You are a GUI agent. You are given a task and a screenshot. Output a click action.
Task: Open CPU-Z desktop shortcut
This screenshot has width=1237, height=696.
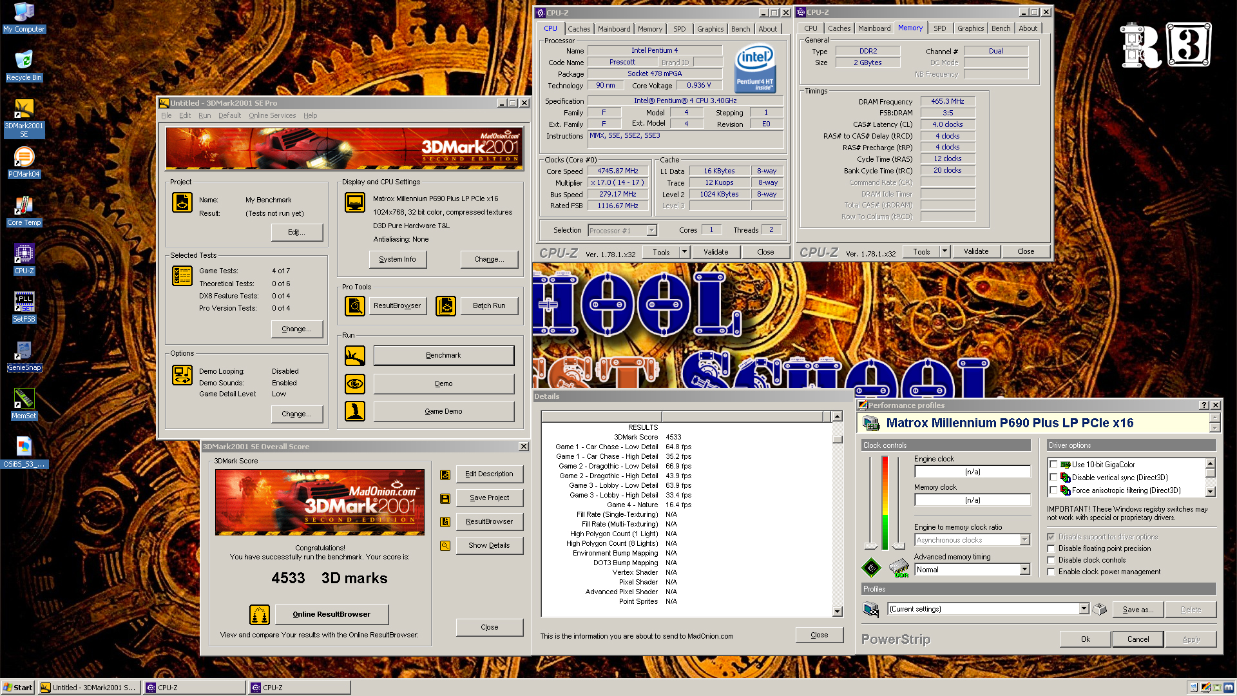[24, 259]
